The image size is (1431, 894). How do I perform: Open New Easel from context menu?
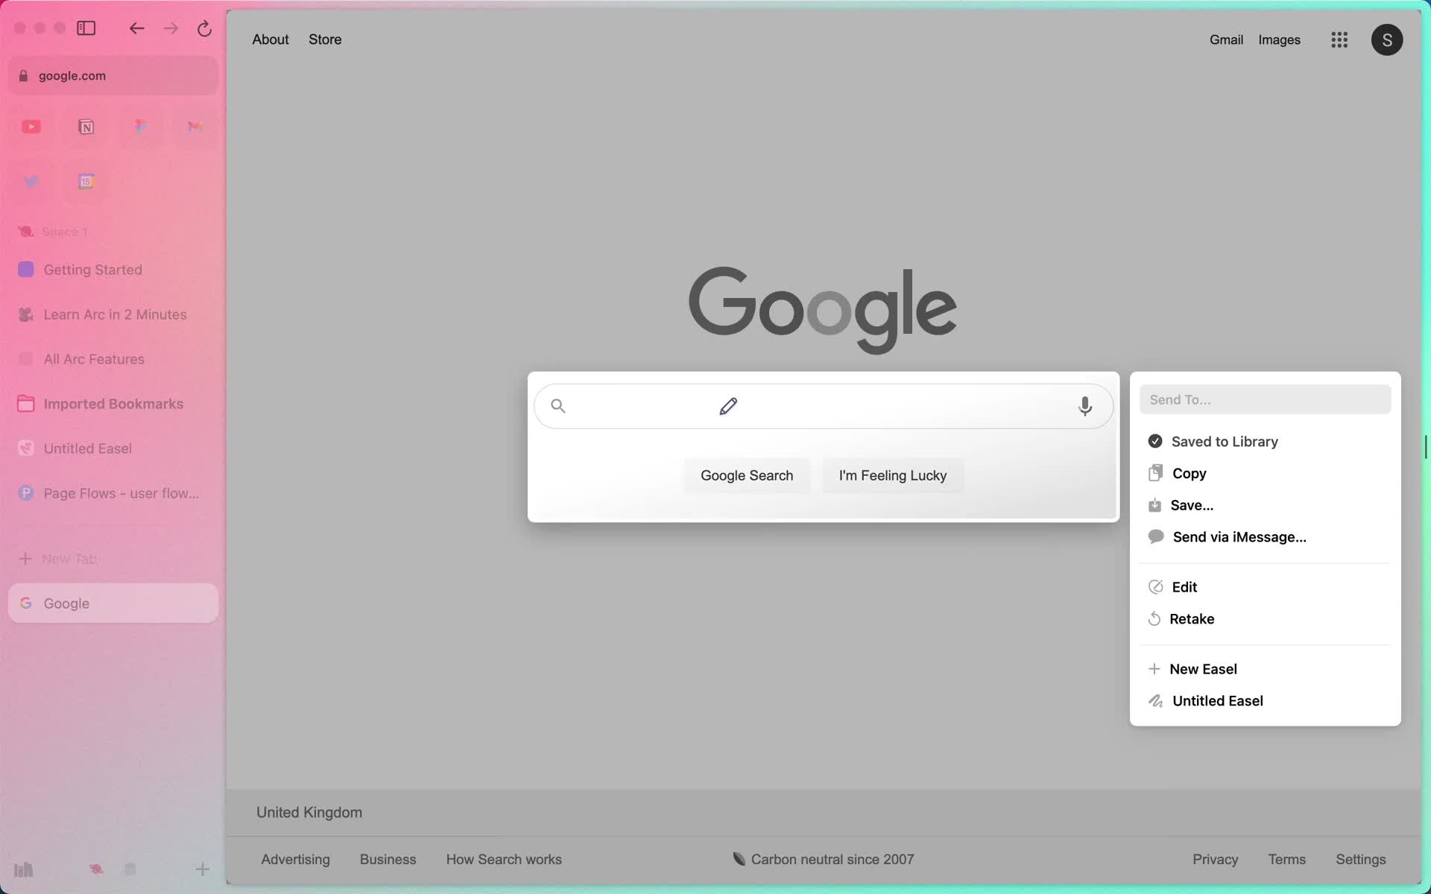tap(1202, 668)
